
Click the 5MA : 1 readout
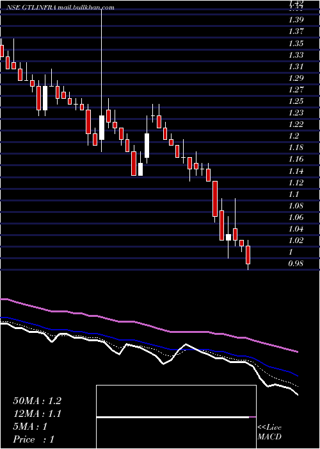[x=30, y=427]
